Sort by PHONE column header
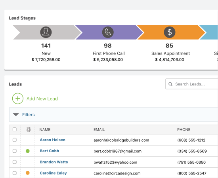Screen dimensions: 218x178 (x=184, y=130)
